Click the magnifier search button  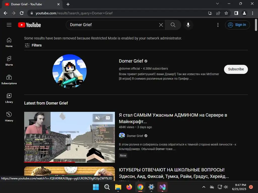(173, 25)
